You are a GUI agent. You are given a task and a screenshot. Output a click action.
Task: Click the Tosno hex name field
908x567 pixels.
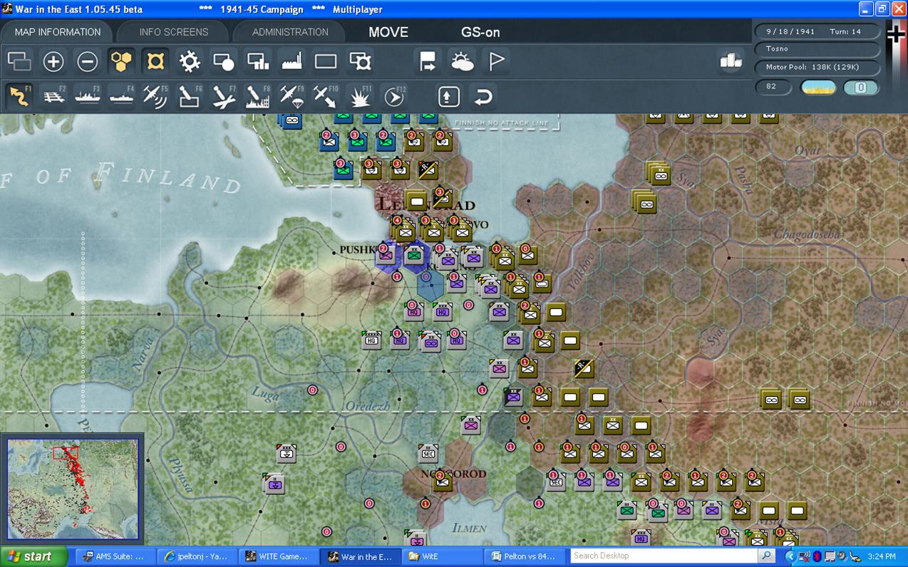click(817, 49)
